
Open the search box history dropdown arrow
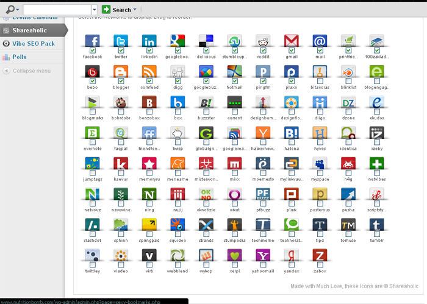[94, 10]
